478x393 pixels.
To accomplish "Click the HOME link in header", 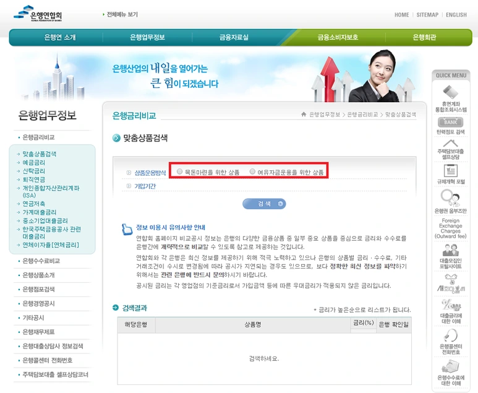I will (x=402, y=15).
